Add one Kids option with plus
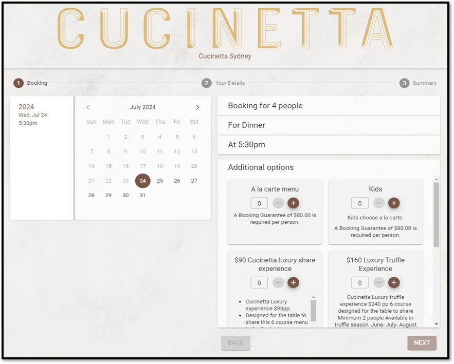This screenshot has height=364, width=454. coord(394,203)
